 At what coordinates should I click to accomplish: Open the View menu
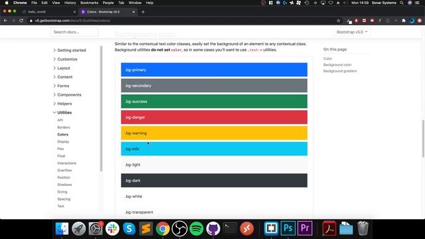(56, 3)
